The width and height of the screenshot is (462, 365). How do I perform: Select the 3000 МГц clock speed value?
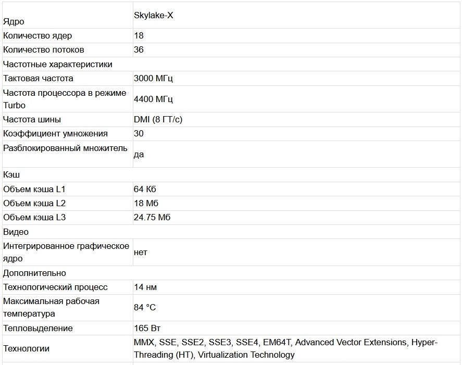pos(153,79)
